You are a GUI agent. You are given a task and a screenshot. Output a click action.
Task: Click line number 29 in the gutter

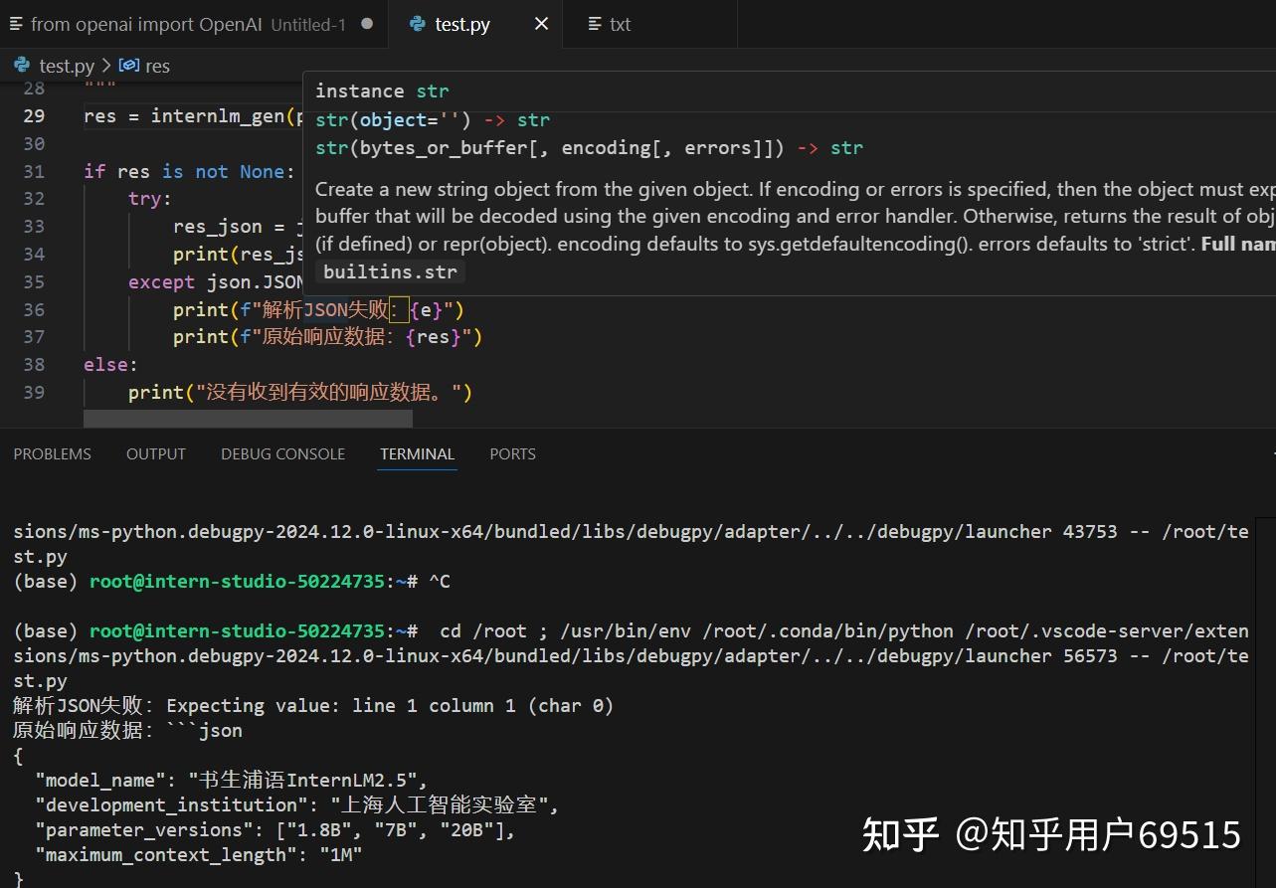34,115
